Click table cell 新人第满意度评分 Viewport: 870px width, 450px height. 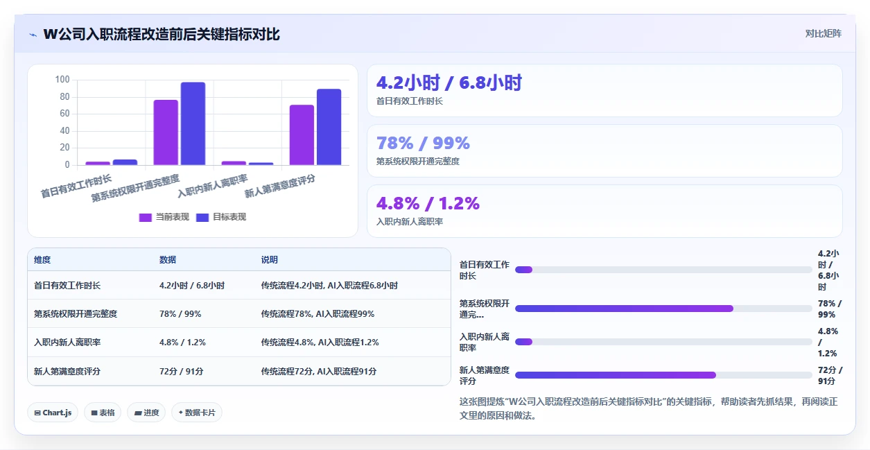tap(67, 371)
